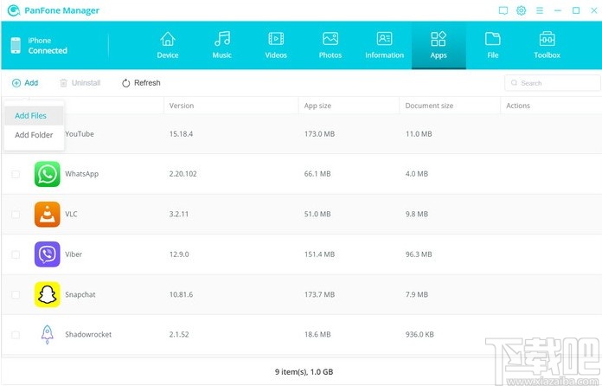Choose Add Folder from the dropdown
This screenshot has height=386, width=602.
[x=34, y=135]
